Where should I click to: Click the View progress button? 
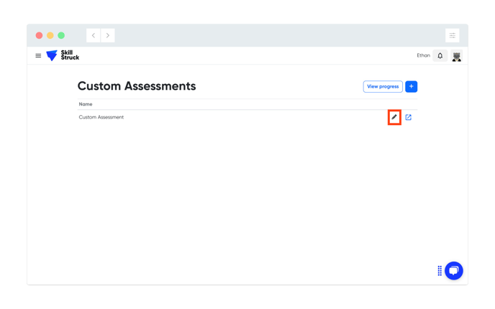(383, 86)
